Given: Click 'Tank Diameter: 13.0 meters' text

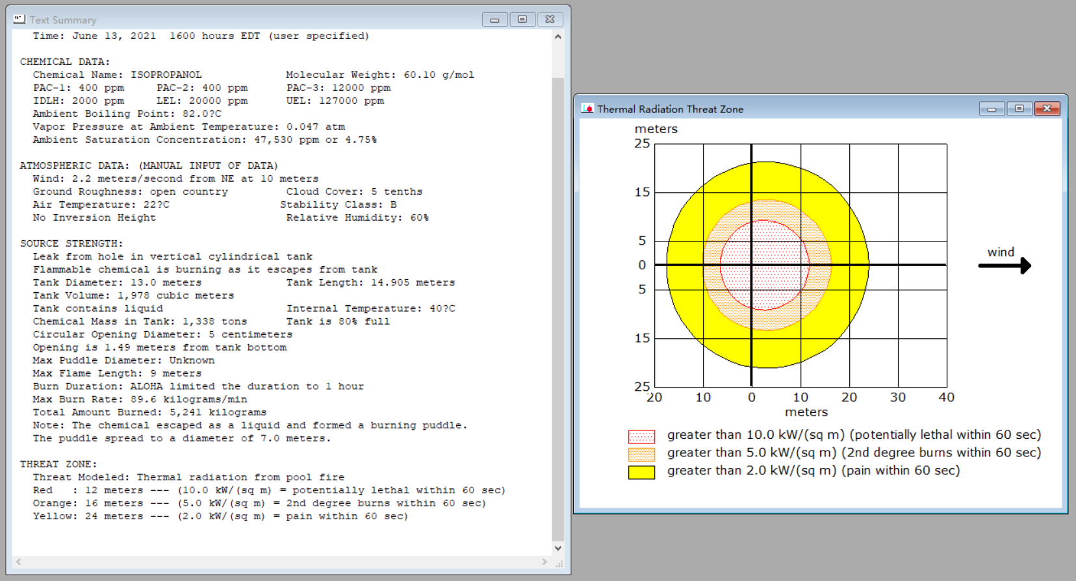Looking at the screenshot, I should pyautogui.click(x=117, y=282).
